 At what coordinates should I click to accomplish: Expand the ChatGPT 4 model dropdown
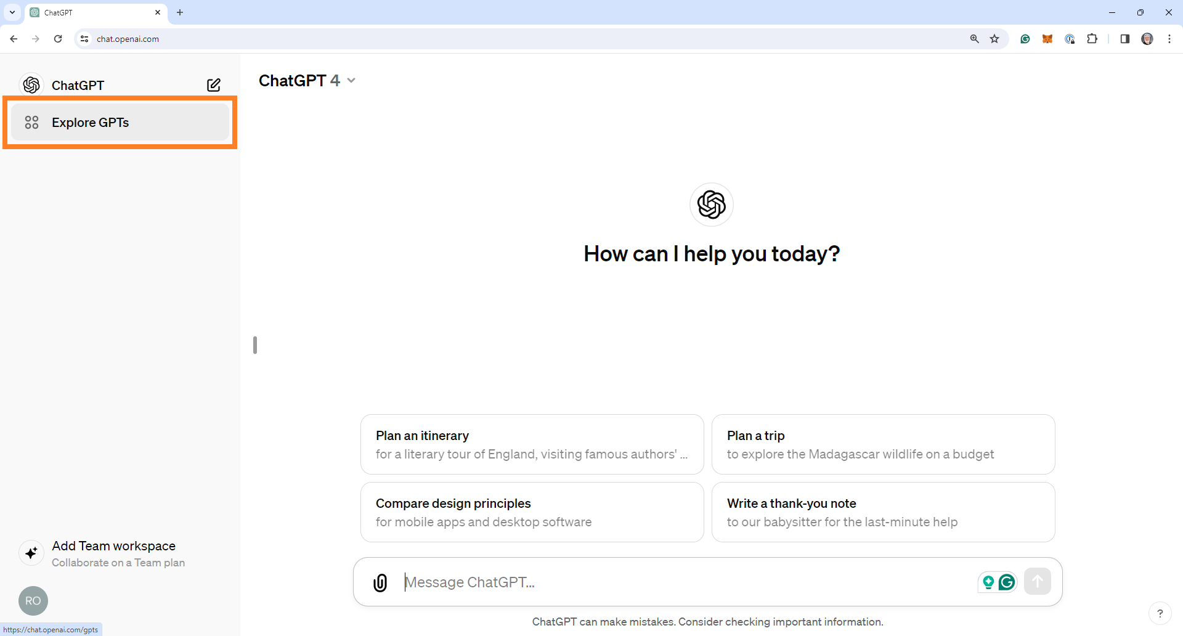[307, 81]
